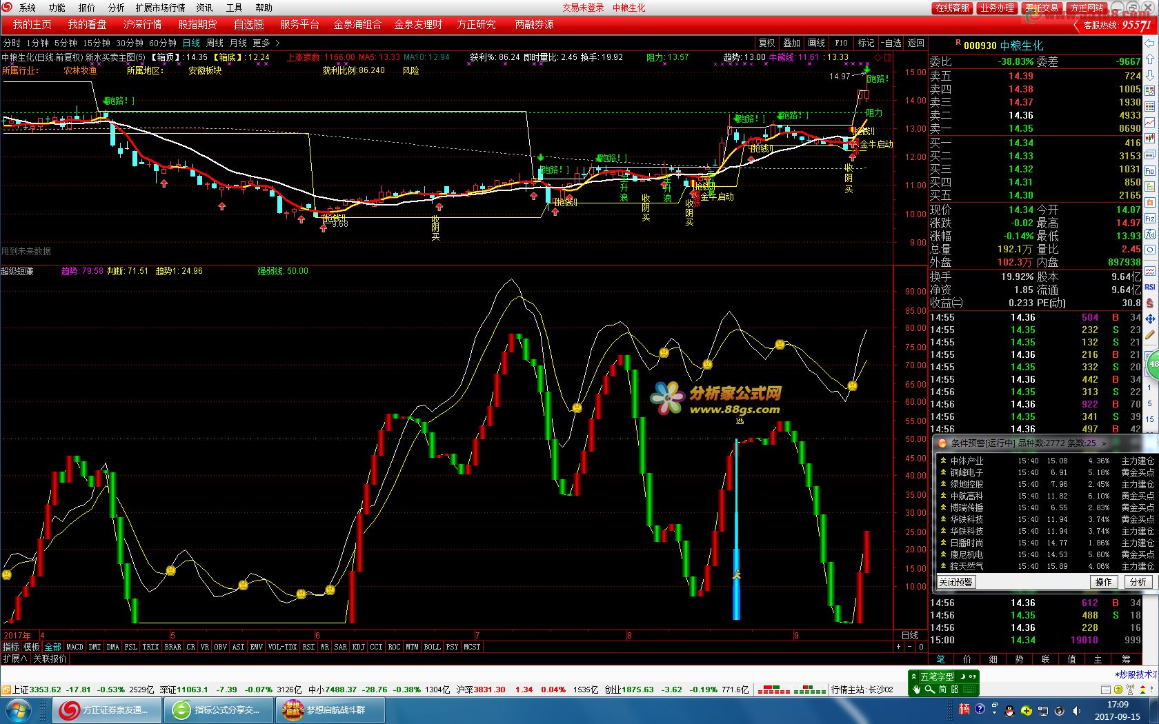Click the IME magnifier search icon
Screen dimensions: 1159x724
pyautogui.click(x=929, y=689)
